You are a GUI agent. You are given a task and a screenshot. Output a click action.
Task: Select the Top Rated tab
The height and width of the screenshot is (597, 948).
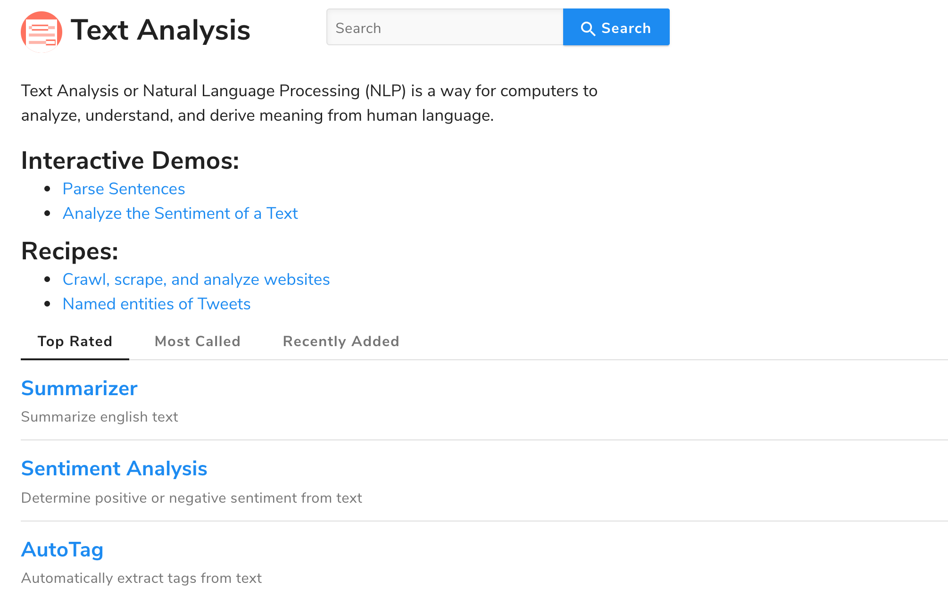tap(75, 341)
